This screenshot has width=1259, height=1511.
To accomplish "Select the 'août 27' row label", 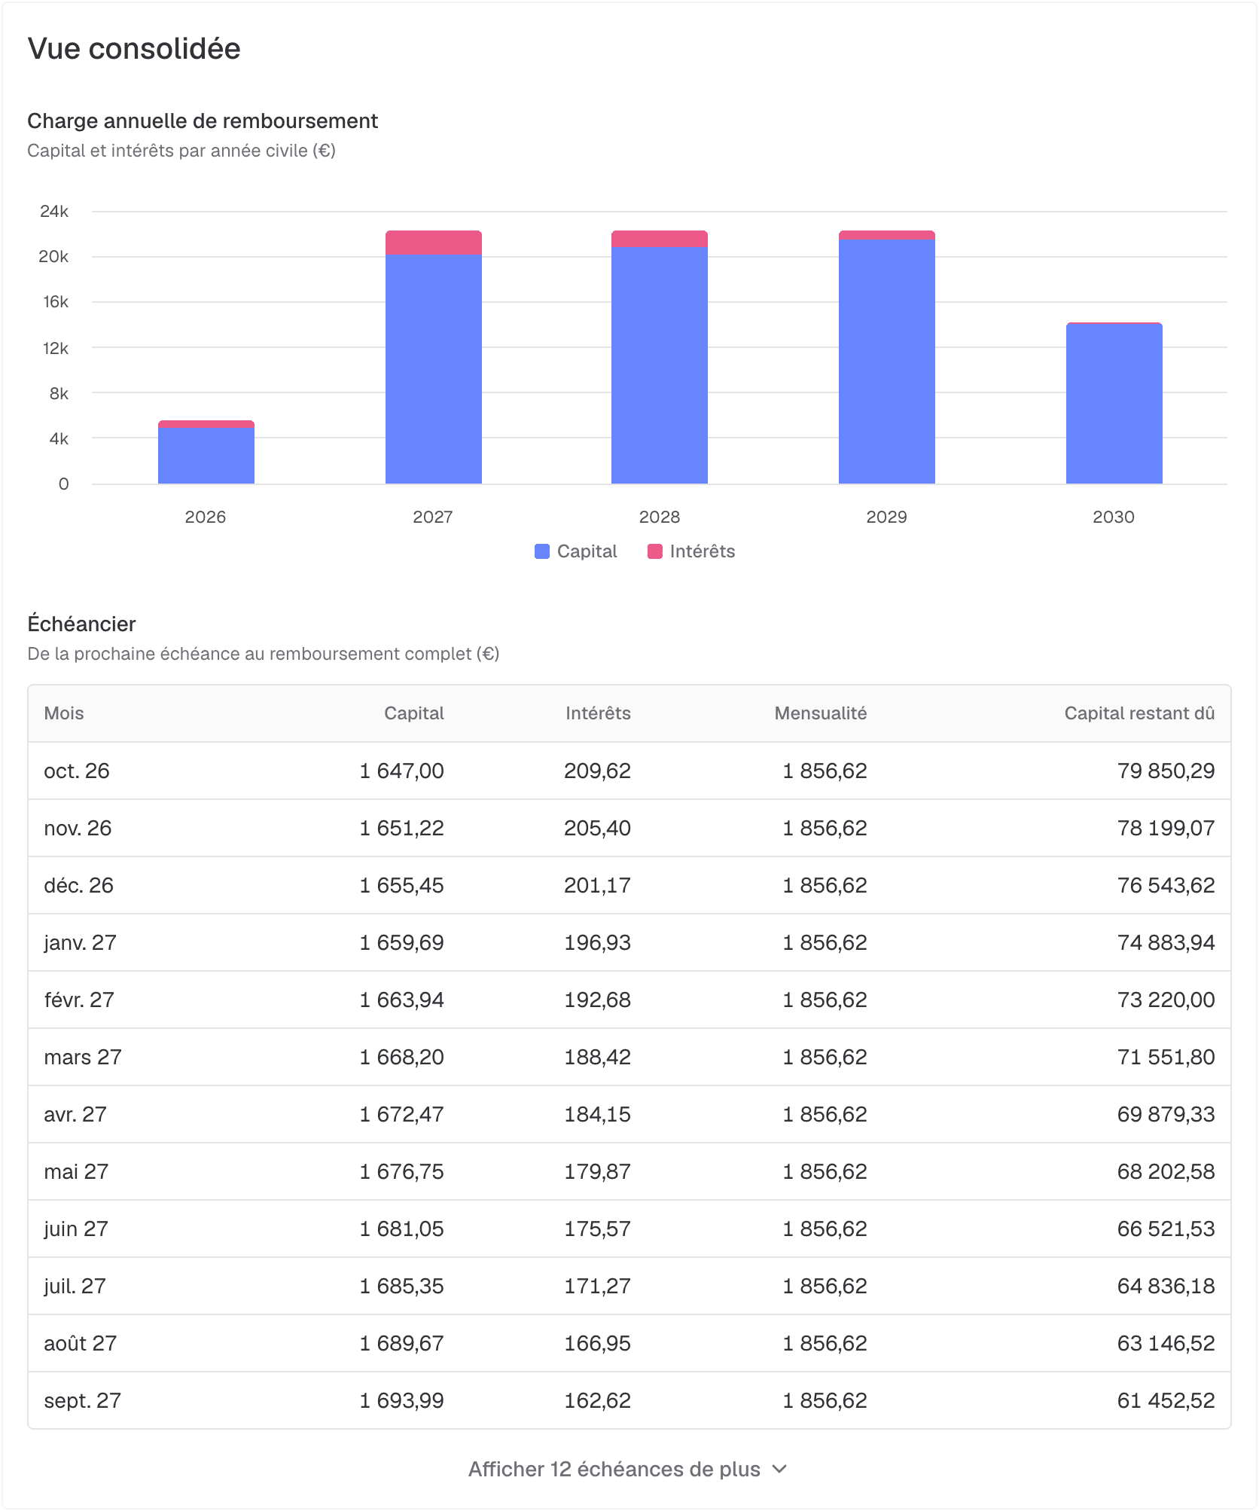I will [81, 1343].
